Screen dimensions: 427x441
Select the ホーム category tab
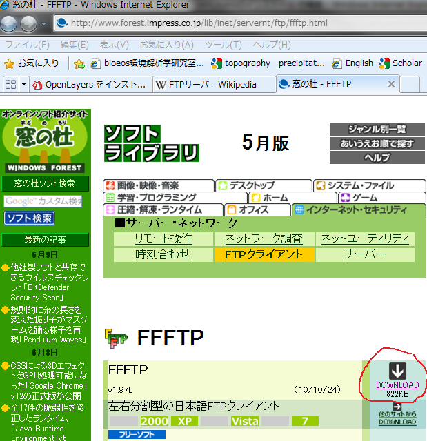[292, 198]
